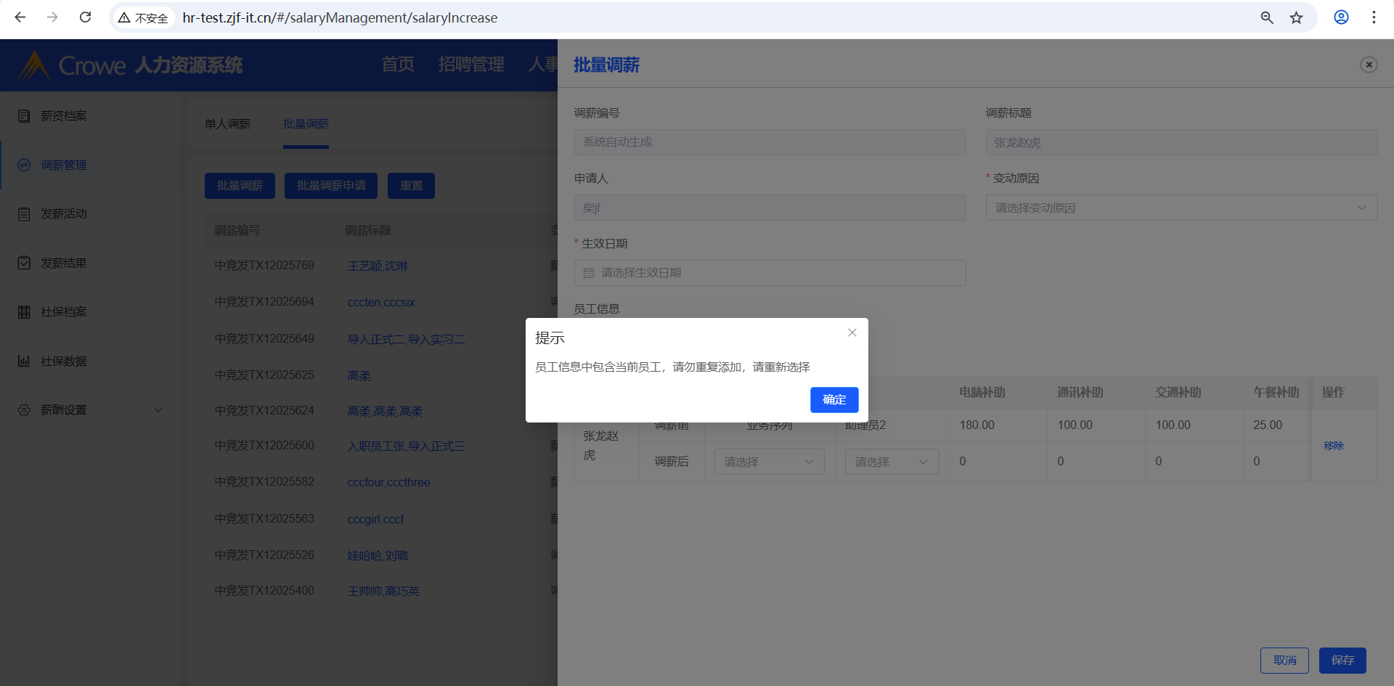Open the cccgirl,cccf record link
The image size is (1394, 686).
pyautogui.click(x=375, y=519)
